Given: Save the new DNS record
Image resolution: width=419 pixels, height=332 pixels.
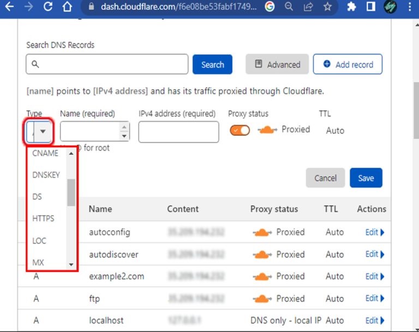Looking at the screenshot, I should pos(366,178).
